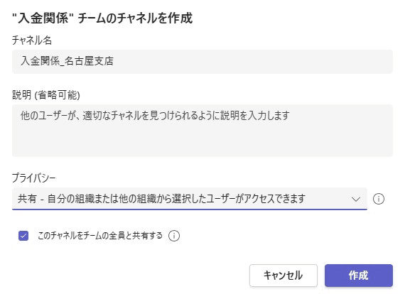405x294 pixels.
Task: Uncheck このチャネルをチームの全員と共有する checkbox
Action: tap(23, 236)
